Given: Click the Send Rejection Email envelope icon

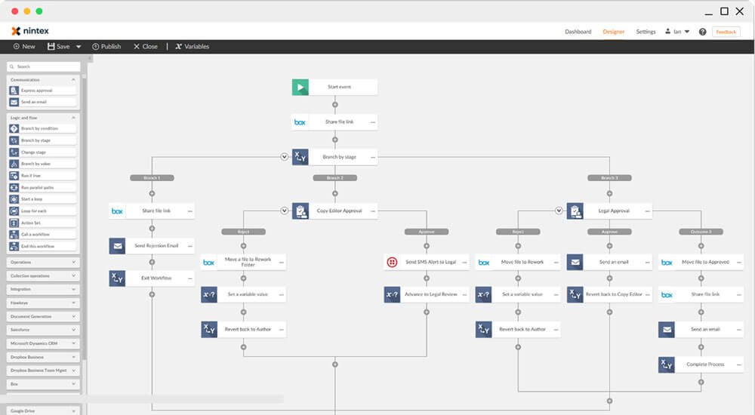Looking at the screenshot, I should point(117,246).
